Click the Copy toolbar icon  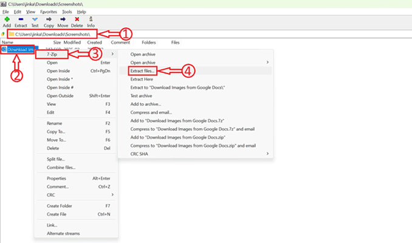pyautogui.click(x=49, y=19)
